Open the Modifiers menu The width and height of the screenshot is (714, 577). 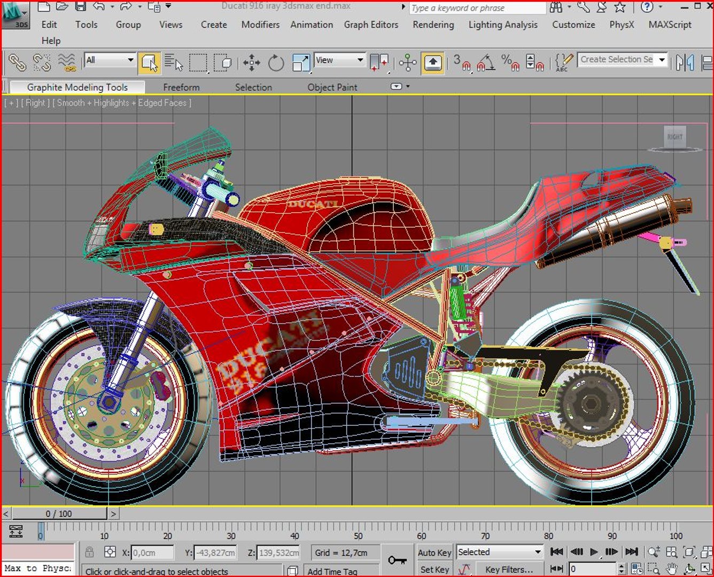pos(260,25)
